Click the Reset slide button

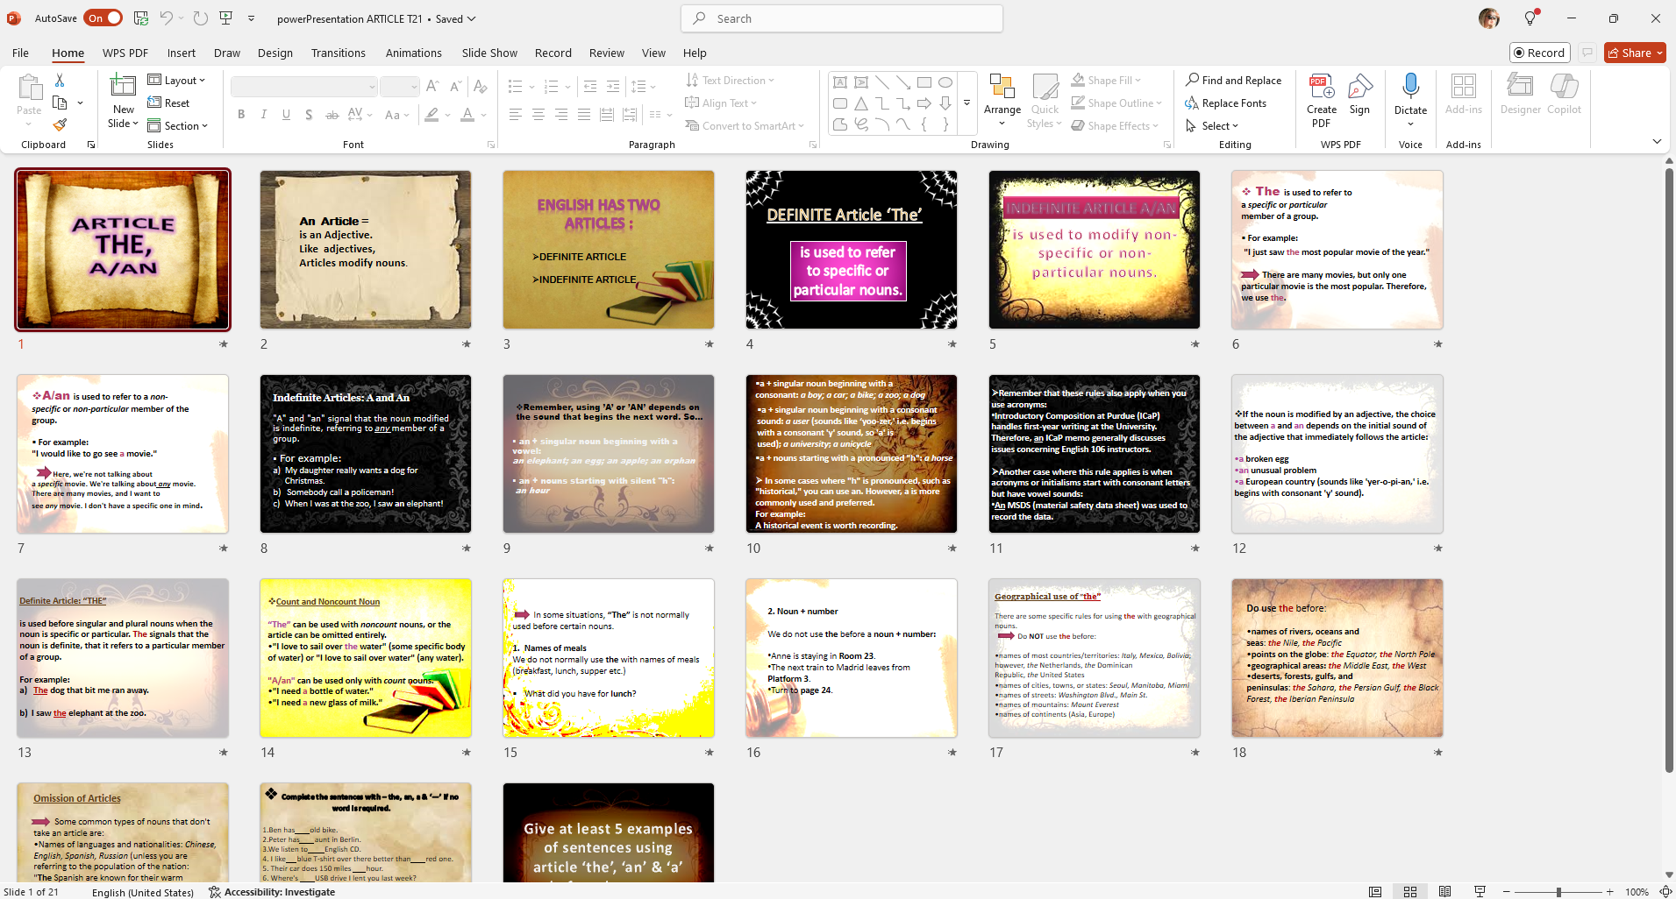point(168,103)
